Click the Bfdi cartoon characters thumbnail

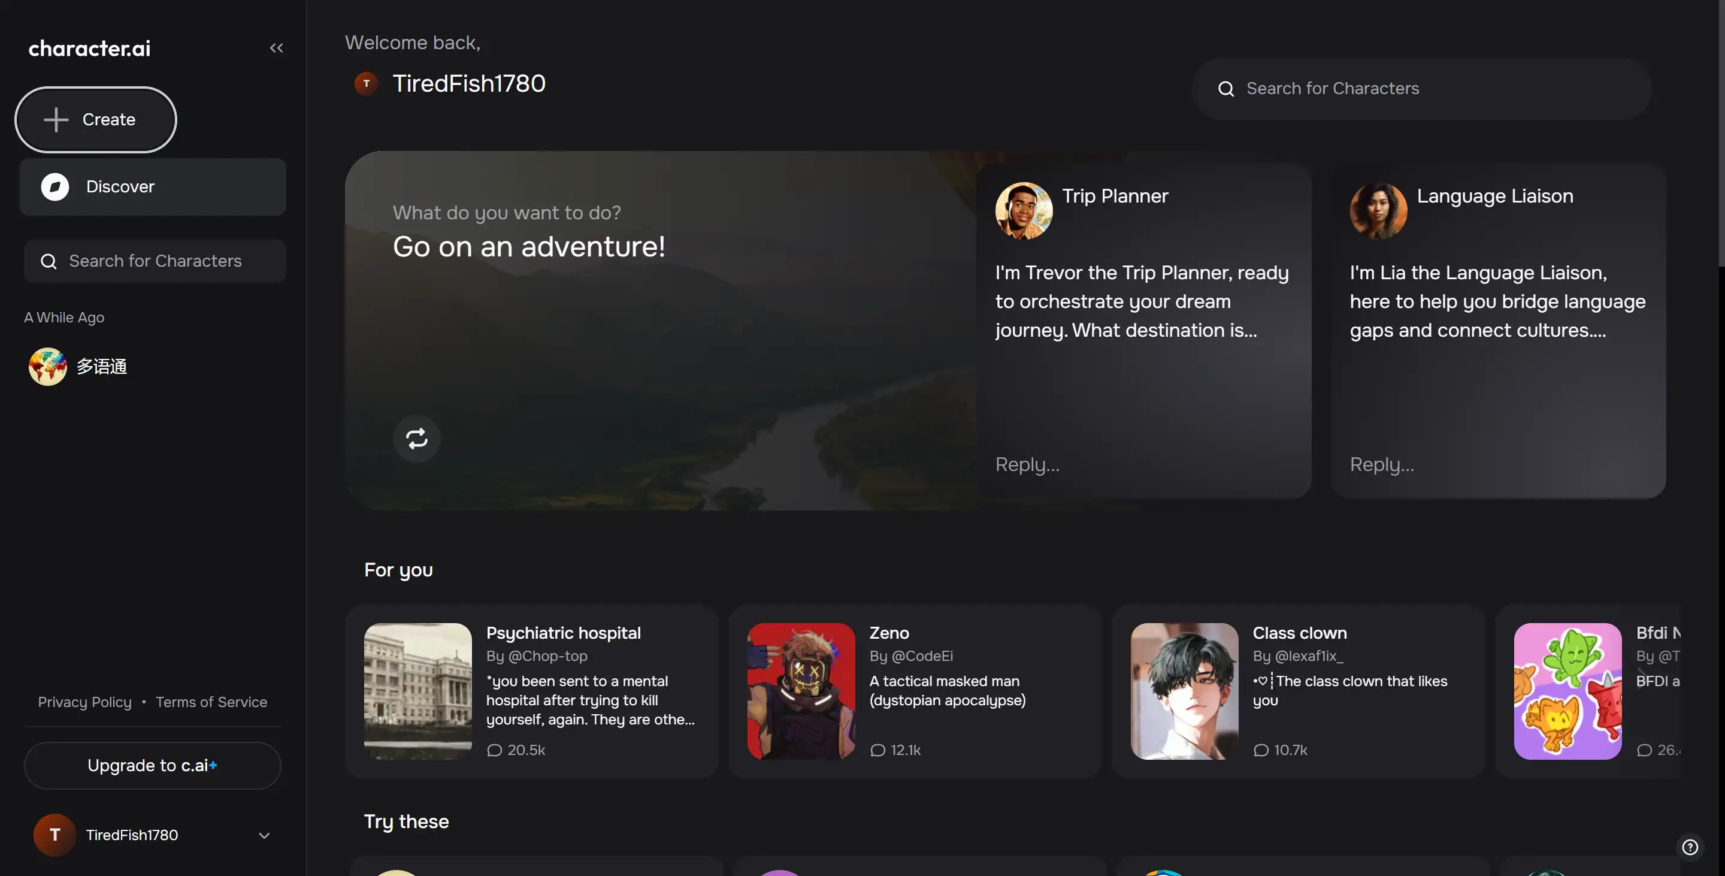pyautogui.click(x=1567, y=691)
